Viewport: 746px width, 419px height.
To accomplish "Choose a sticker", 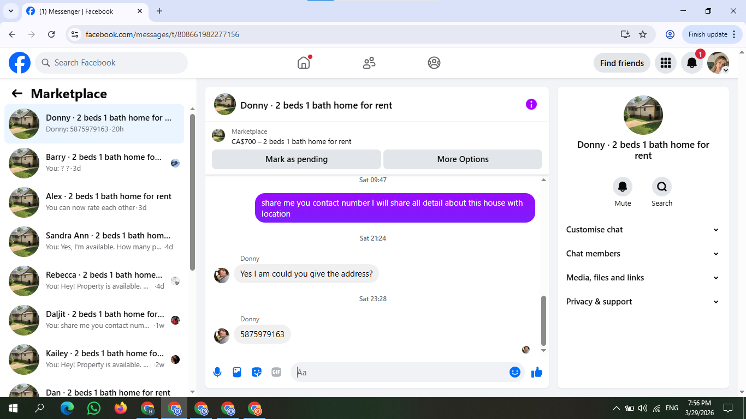I will pos(257,372).
